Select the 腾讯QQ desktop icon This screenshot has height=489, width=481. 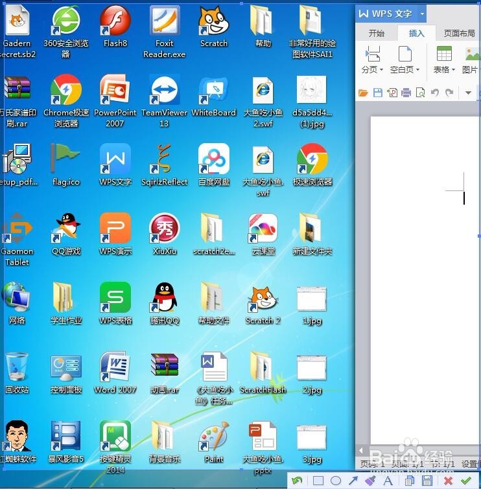[165, 304]
